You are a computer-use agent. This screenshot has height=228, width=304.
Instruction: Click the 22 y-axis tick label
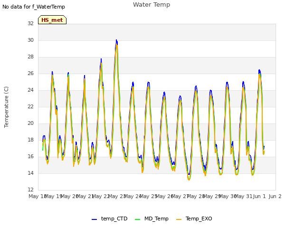tap(30, 106)
